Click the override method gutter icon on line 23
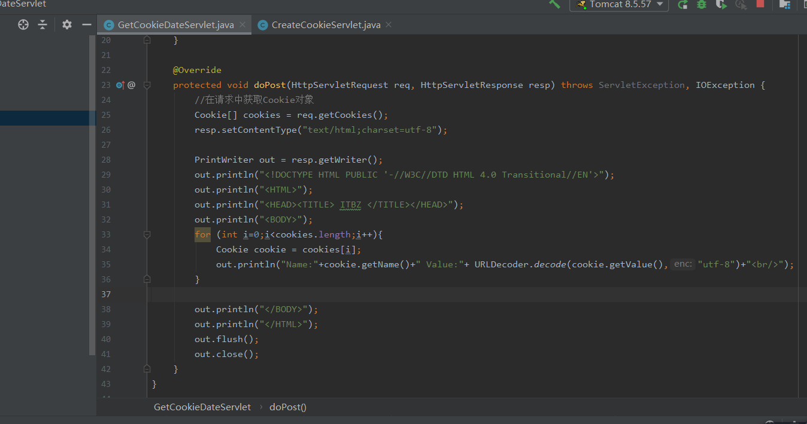 pyautogui.click(x=120, y=85)
